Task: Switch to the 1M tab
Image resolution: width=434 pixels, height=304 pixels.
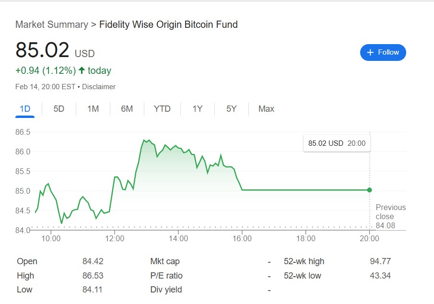Action: coord(93,109)
